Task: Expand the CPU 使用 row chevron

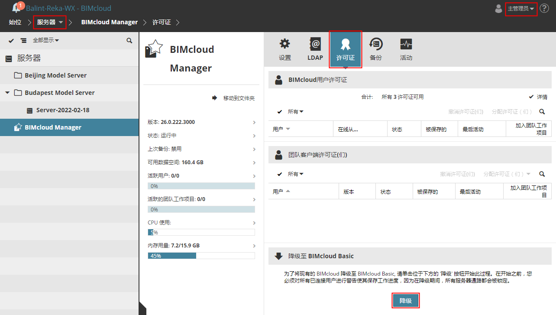Action: (x=254, y=223)
